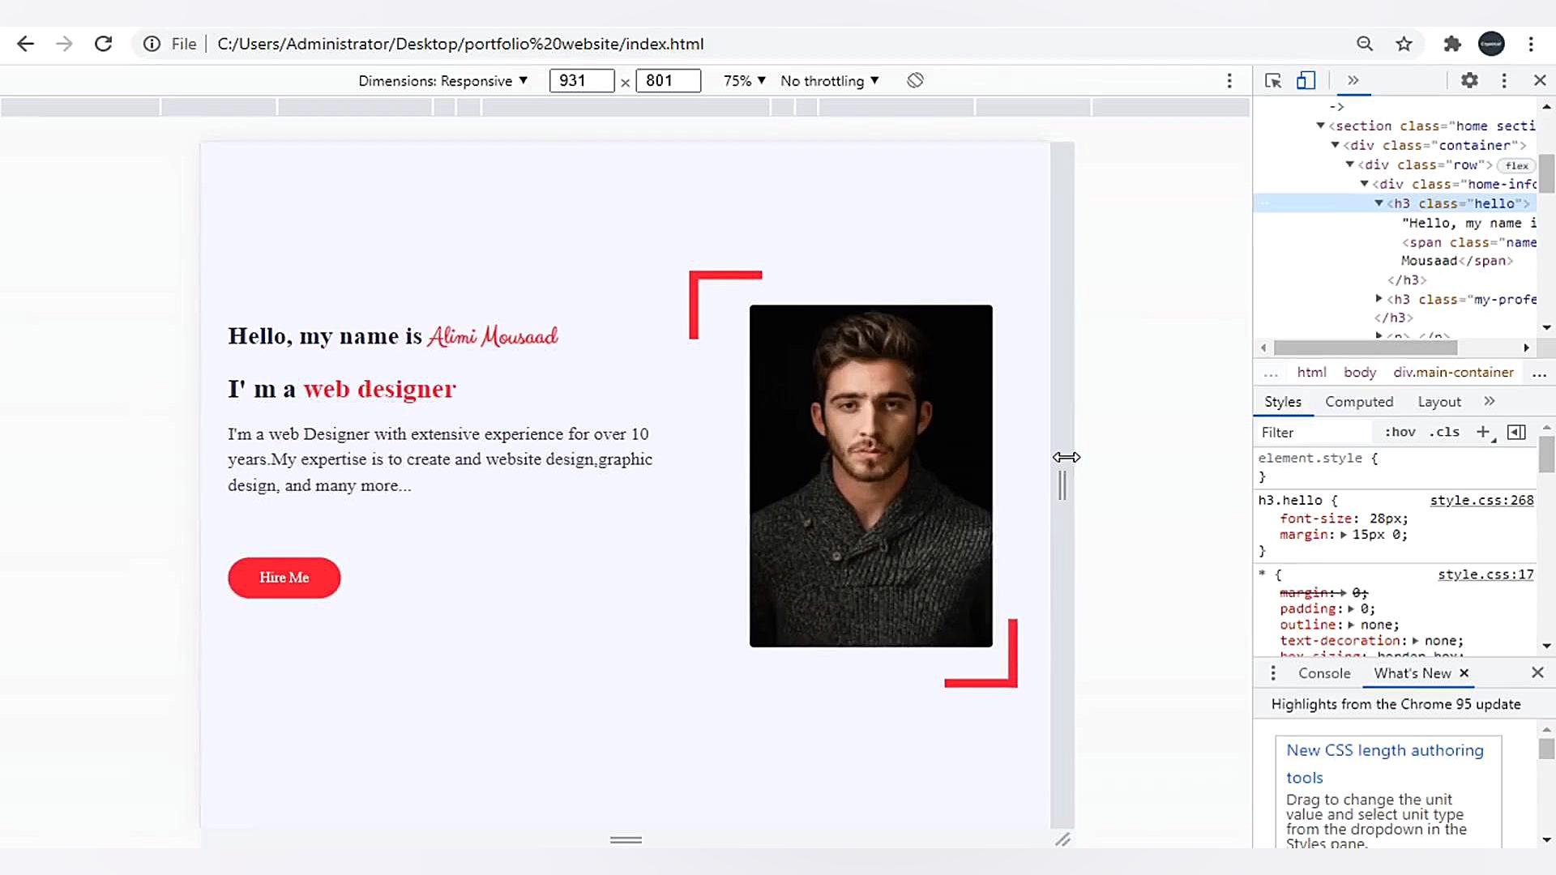Click div.main-container breadcrumb
Viewport: 1556px width, 875px height.
click(x=1454, y=372)
